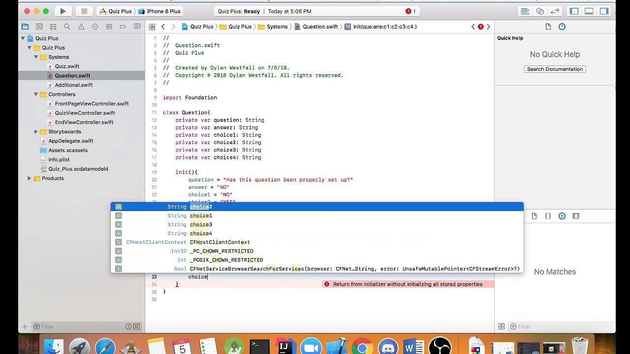The height and width of the screenshot is (354, 630).
Task: Toggle source-control status filter icon
Action: (137, 326)
